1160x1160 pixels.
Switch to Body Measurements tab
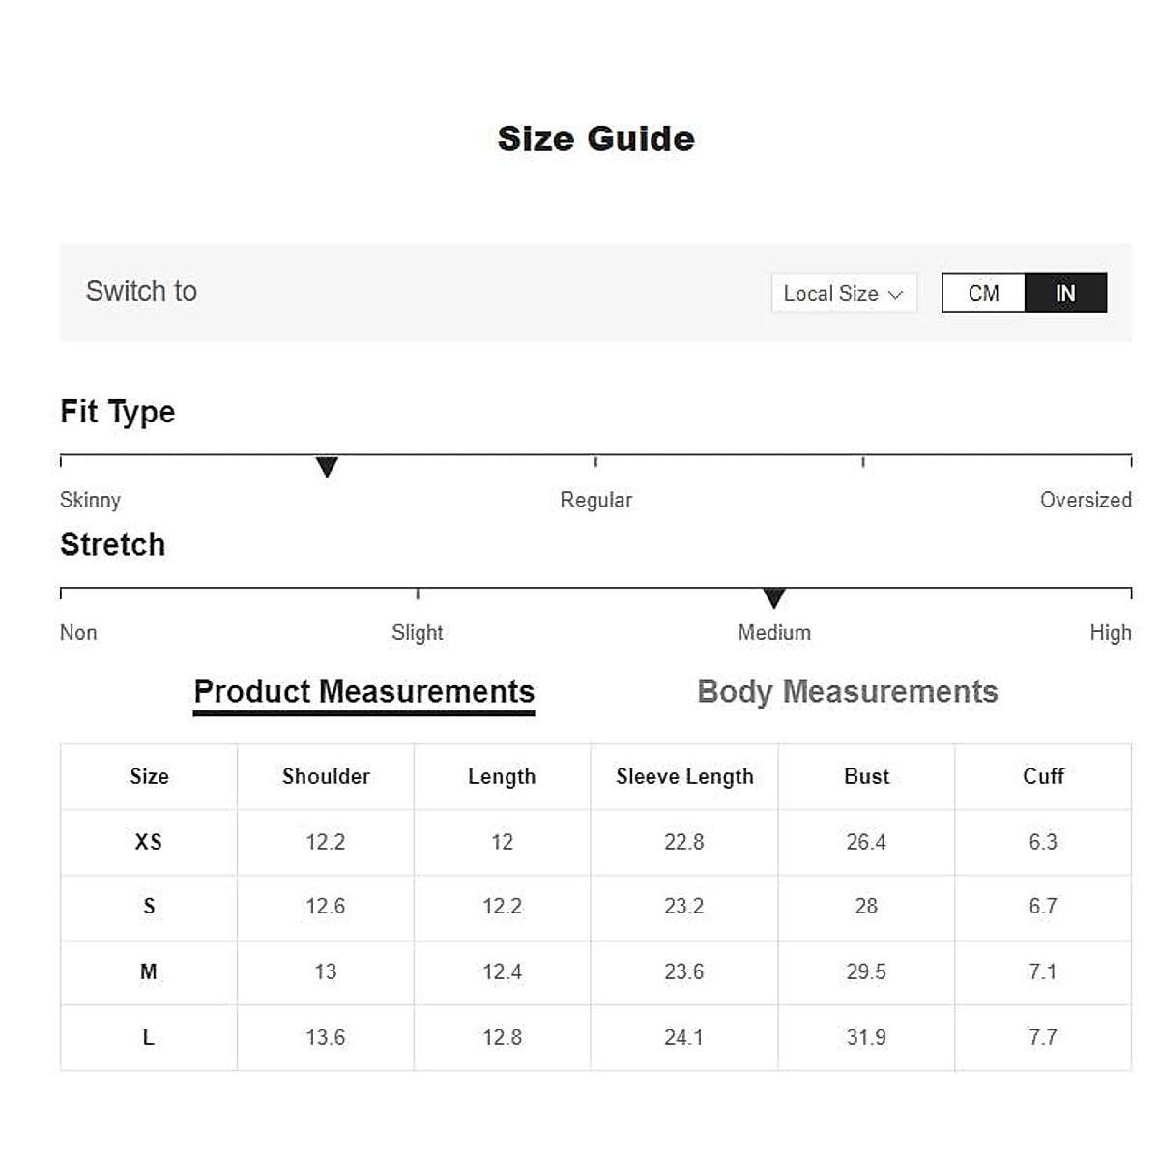point(847,692)
